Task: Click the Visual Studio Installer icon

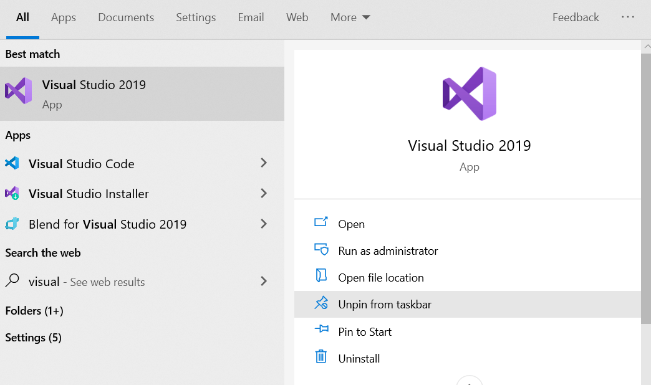Action: [x=12, y=194]
